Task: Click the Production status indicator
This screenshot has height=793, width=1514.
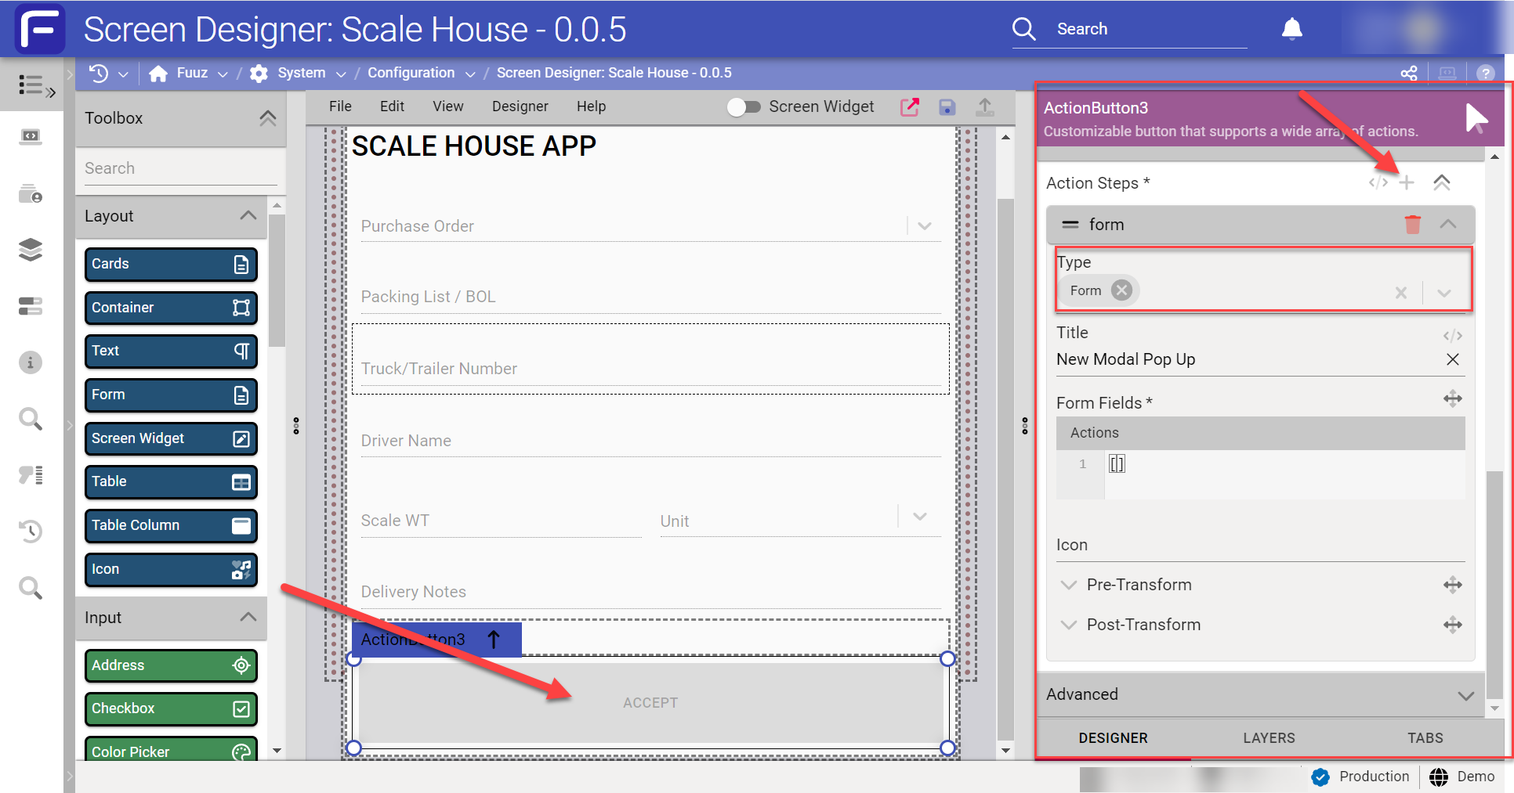Action: click(x=1360, y=777)
